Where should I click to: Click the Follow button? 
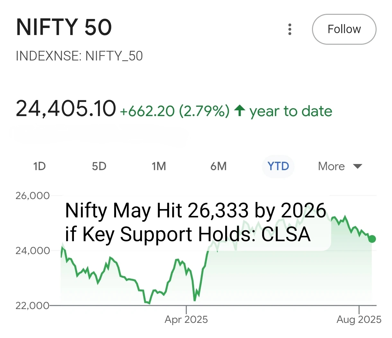[344, 29]
